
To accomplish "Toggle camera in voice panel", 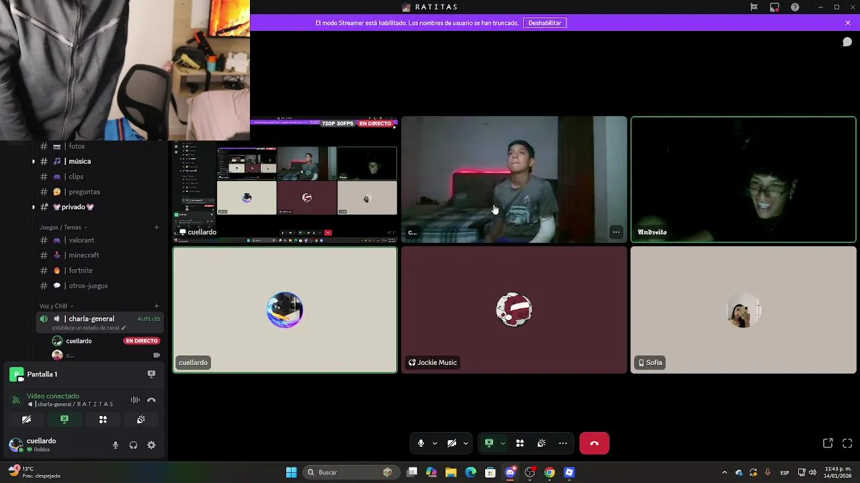I will [26, 419].
